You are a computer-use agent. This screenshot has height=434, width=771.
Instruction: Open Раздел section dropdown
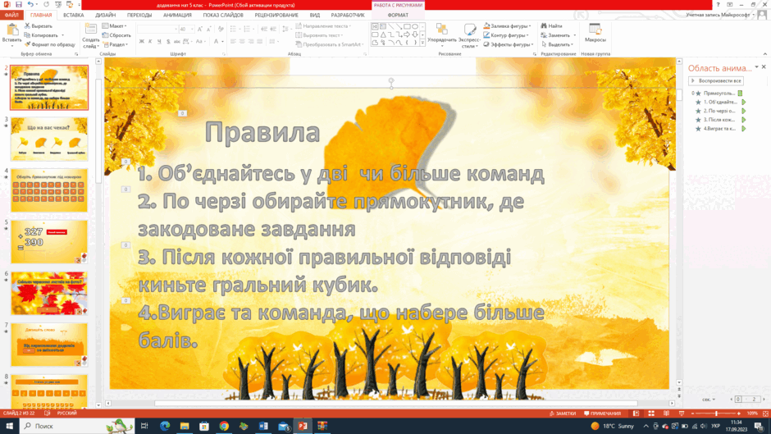coord(116,44)
